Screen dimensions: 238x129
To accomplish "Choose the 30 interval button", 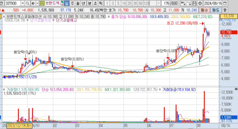I will (x=135, y=3).
